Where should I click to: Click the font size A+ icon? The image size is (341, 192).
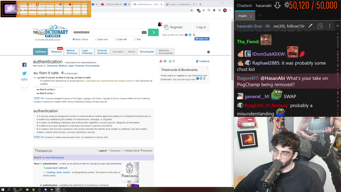click(172, 61)
